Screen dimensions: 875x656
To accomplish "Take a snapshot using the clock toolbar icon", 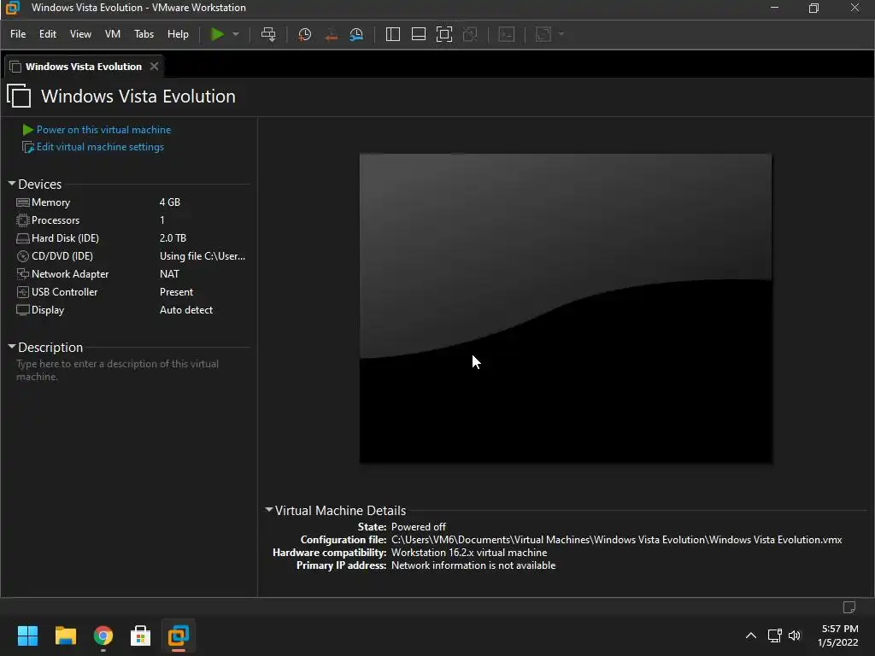I will pyautogui.click(x=305, y=34).
